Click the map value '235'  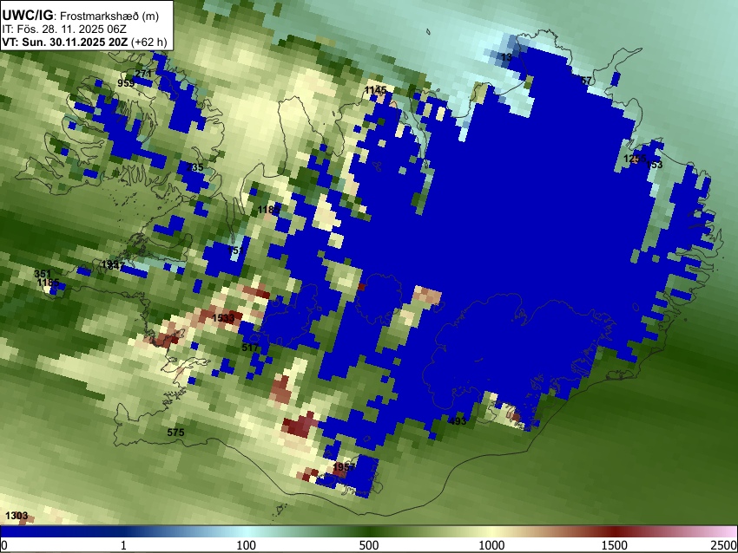194,166
